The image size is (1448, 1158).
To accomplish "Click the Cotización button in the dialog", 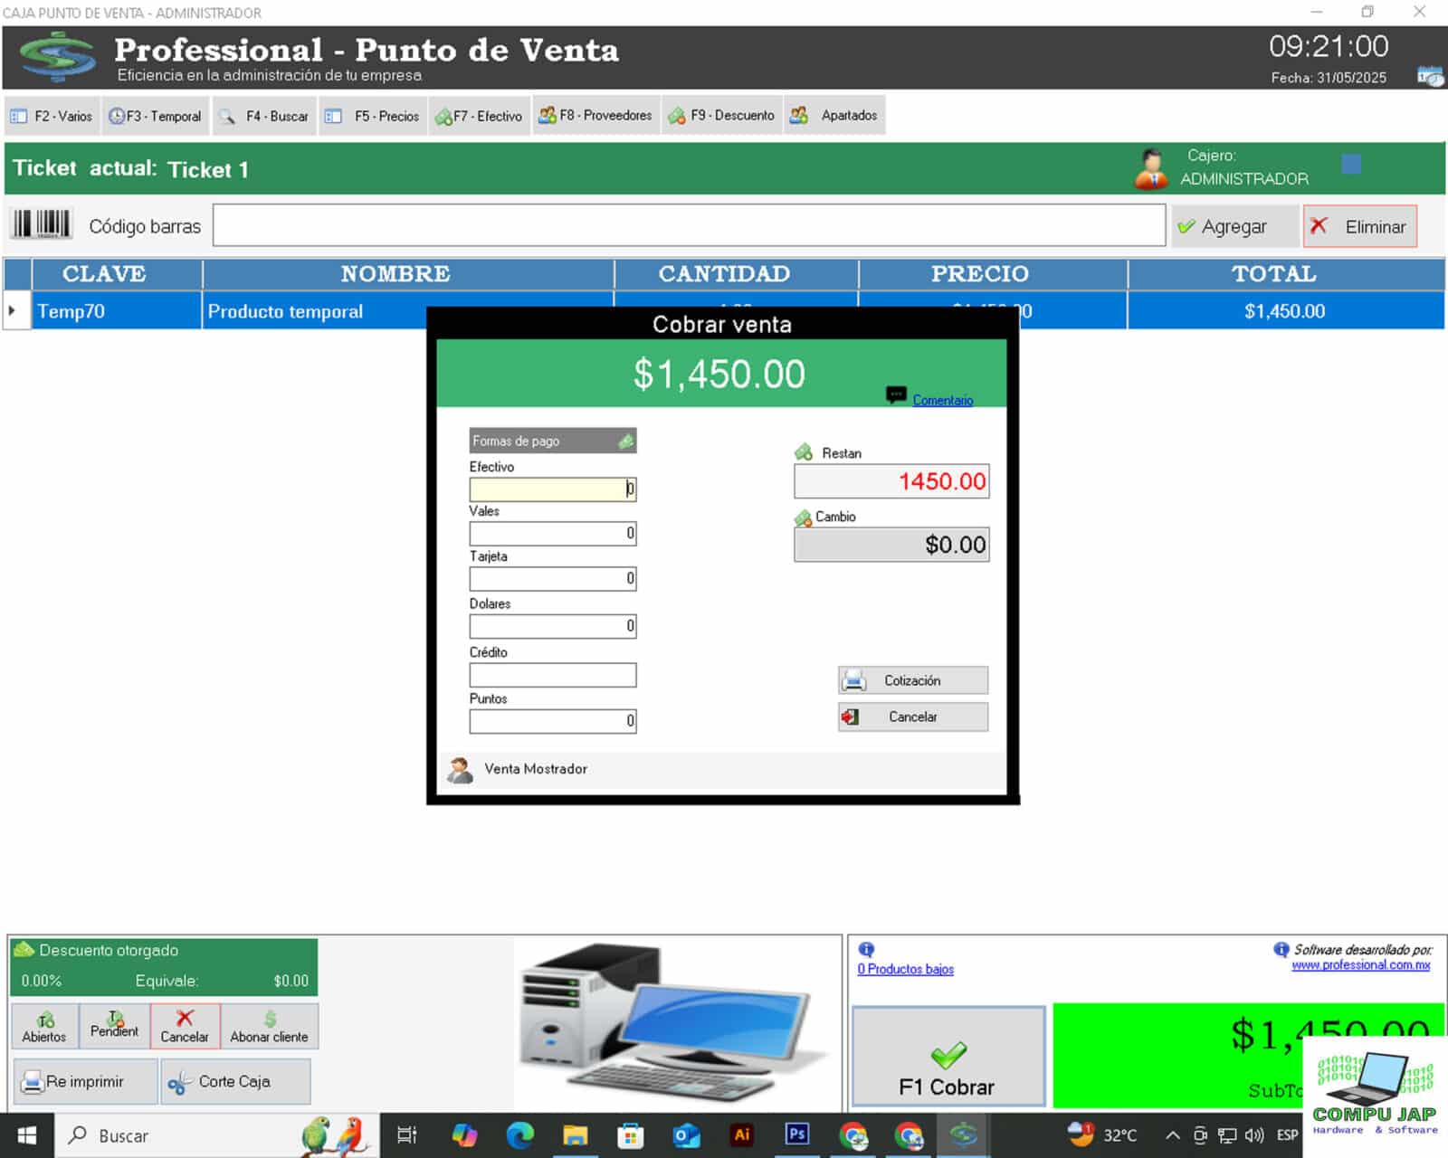I will (913, 680).
